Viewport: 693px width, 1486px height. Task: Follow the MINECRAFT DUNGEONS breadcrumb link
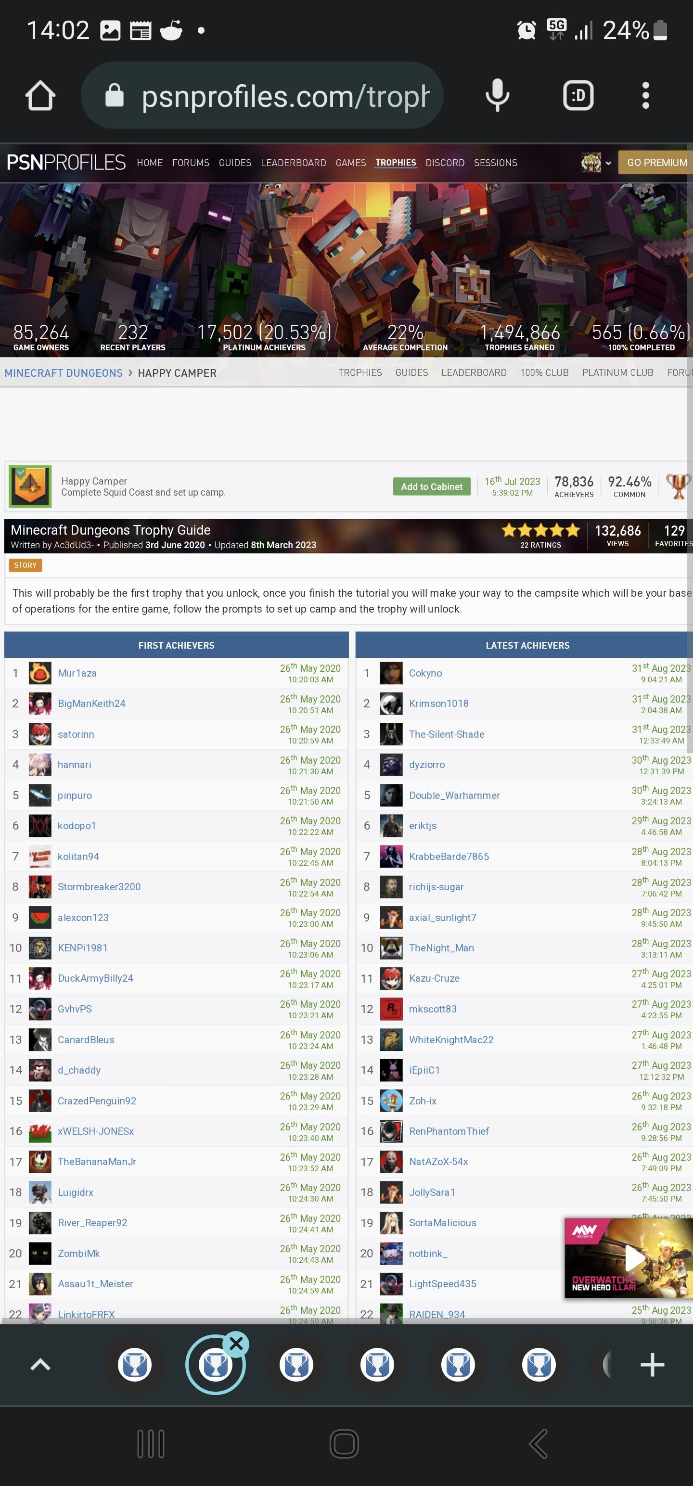click(64, 372)
